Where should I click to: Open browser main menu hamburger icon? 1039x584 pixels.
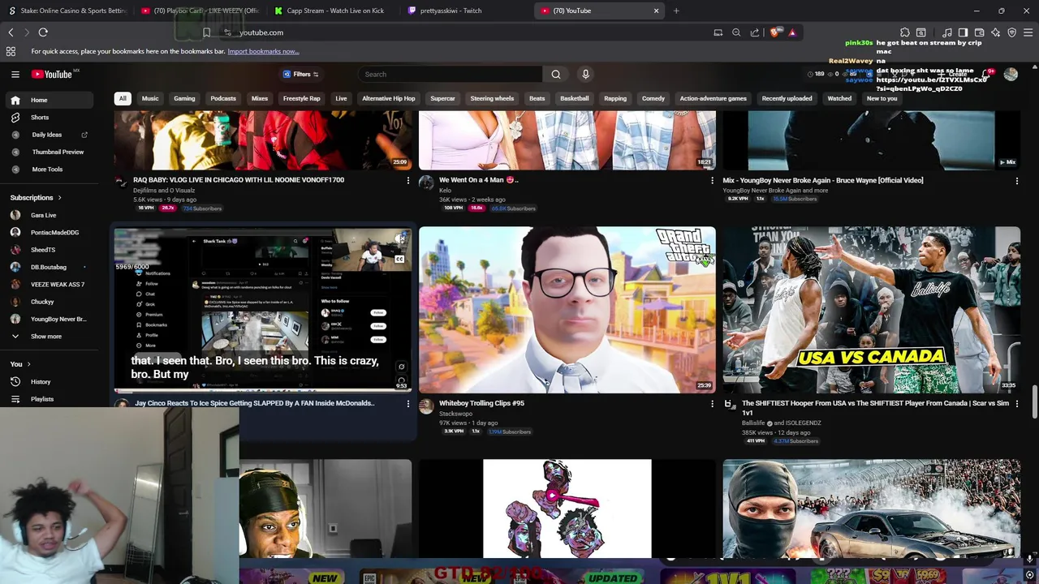coord(1028,32)
